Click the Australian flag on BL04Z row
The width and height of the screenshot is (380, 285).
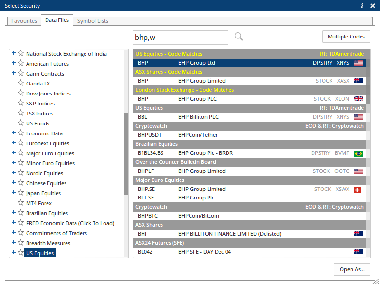[x=359, y=252]
